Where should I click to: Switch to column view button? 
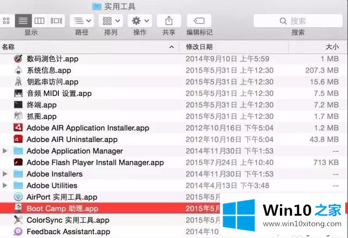point(40,21)
